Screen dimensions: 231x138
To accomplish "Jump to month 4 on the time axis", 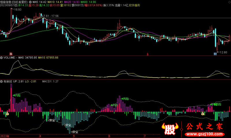I will coord(40,136).
